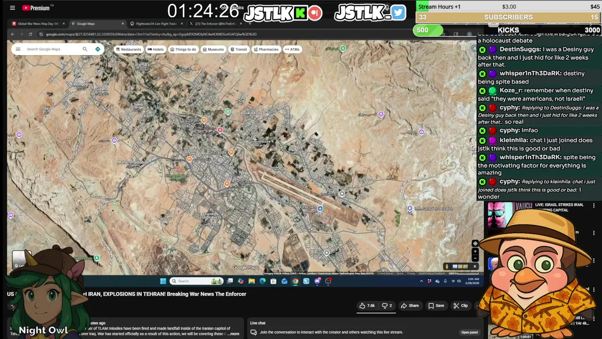Click the Windows taskbar Search box
This screenshot has width=602, height=339.
pyautogui.click(x=197, y=281)
